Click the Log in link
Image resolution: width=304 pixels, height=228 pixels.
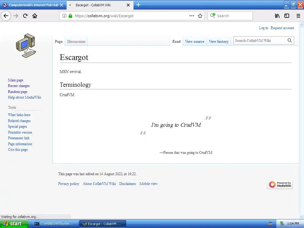point(264,28)
